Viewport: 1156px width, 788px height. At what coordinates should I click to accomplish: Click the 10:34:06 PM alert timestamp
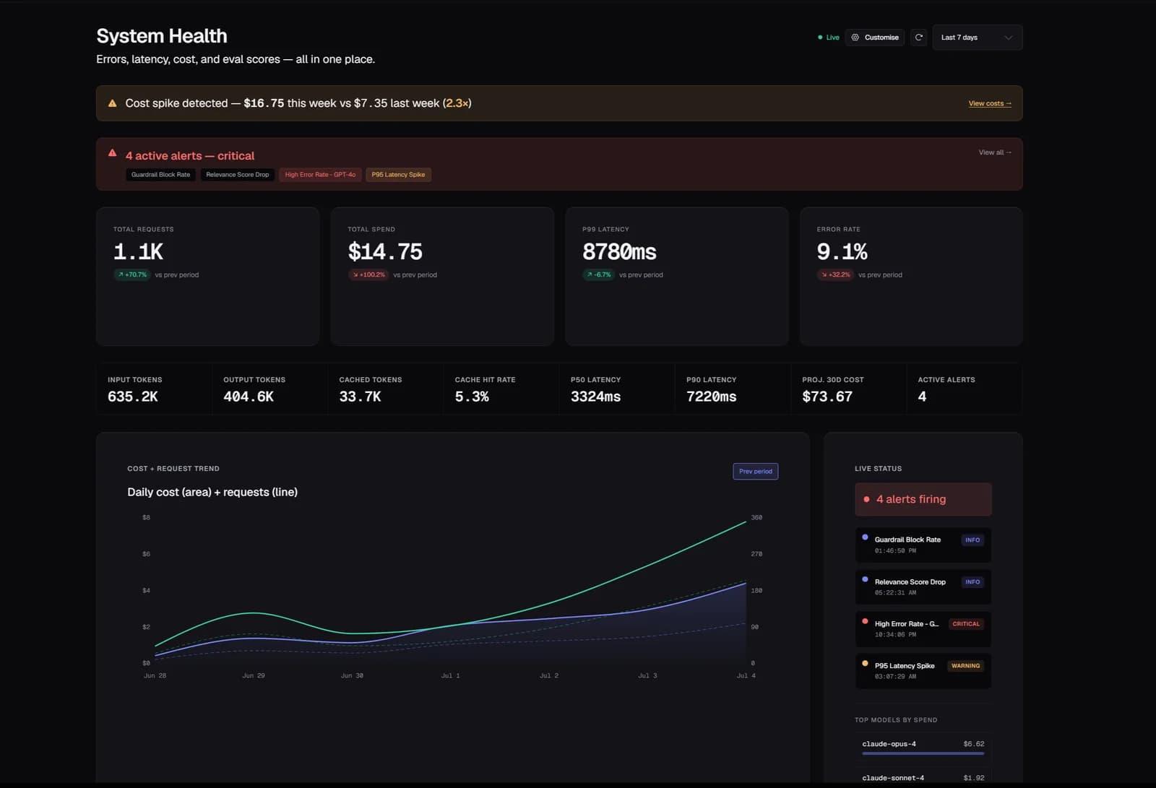tap(895, 635)
